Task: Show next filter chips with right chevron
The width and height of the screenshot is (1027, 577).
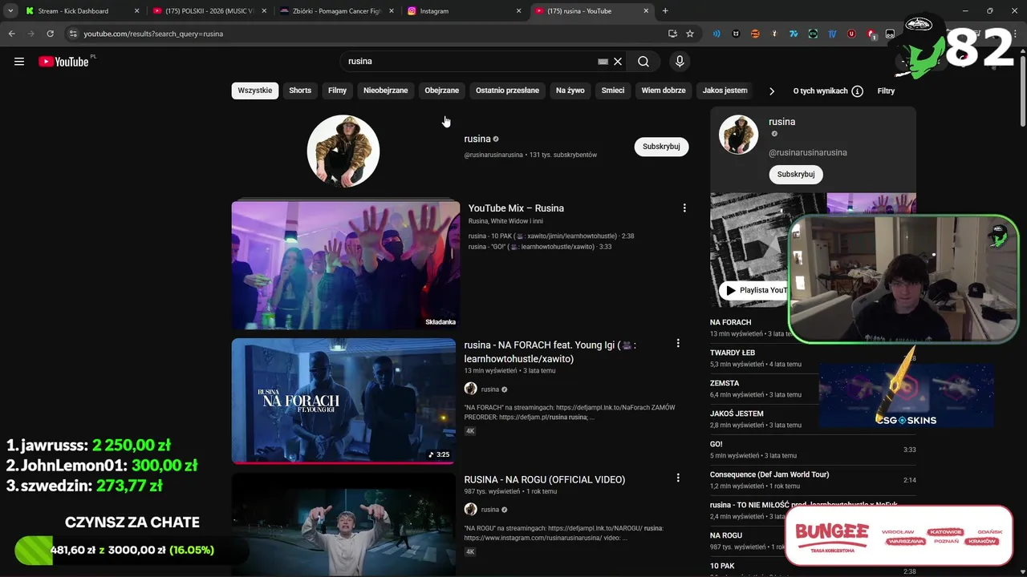Action: pyautogui.click(x=772, y=91)
